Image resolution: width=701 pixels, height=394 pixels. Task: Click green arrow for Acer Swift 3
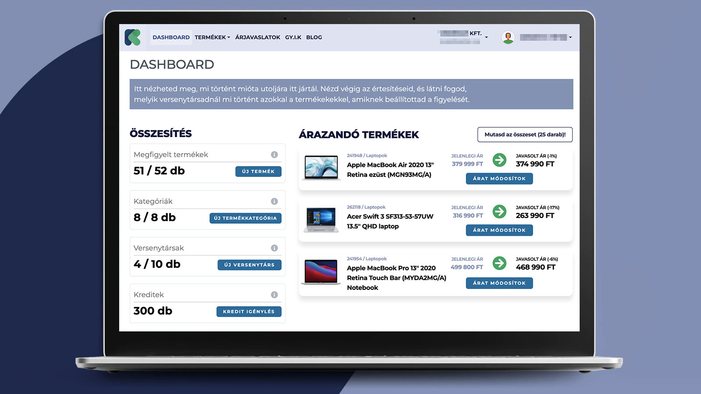click(x=499, y=211)
